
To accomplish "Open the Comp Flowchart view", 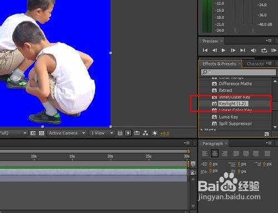I will (x=145, y=133).
